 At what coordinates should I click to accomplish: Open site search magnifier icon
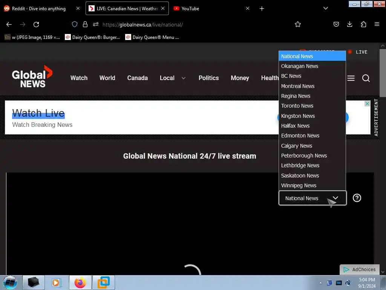(x=366, y=78)
